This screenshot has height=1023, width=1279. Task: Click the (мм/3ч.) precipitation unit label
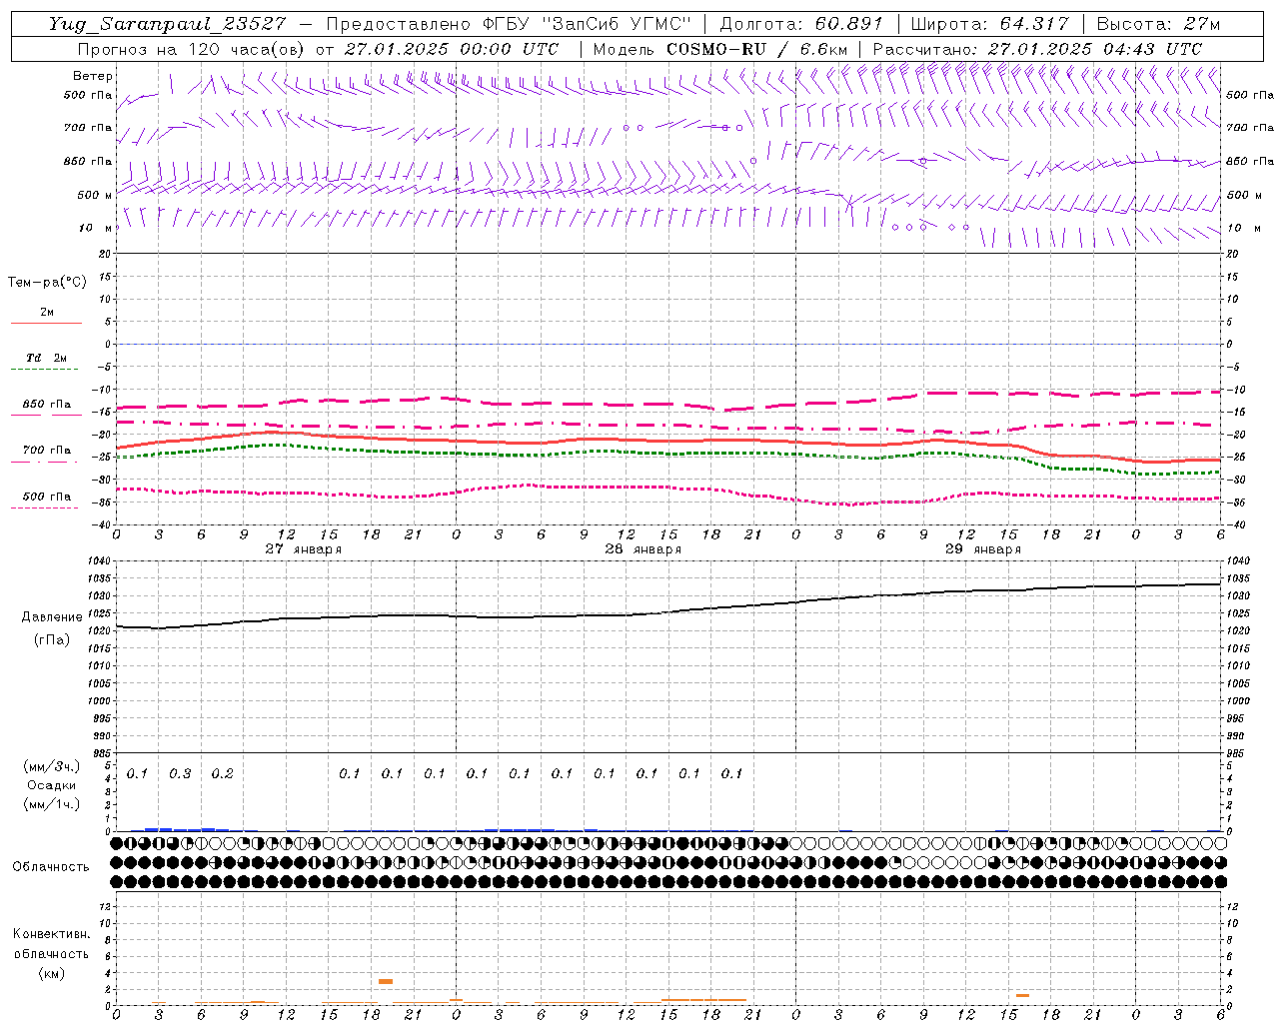pyautogui.click(x=52, y=766)
